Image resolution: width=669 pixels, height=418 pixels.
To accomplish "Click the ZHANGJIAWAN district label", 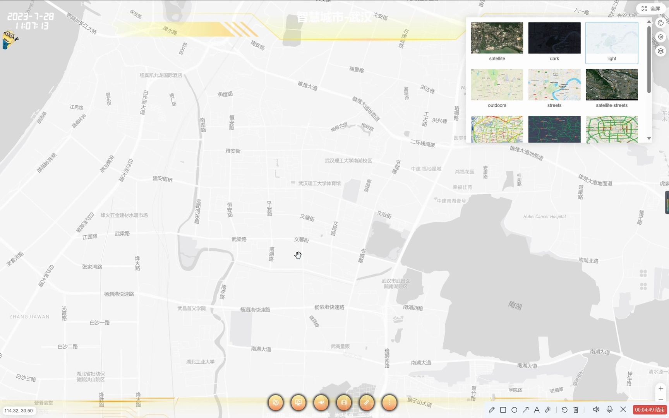I will [29, 317].
